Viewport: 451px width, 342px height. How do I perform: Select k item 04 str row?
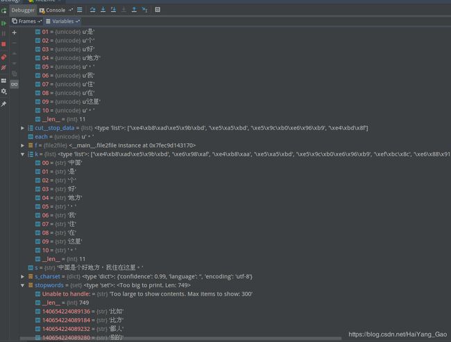[x=59, y=198]
